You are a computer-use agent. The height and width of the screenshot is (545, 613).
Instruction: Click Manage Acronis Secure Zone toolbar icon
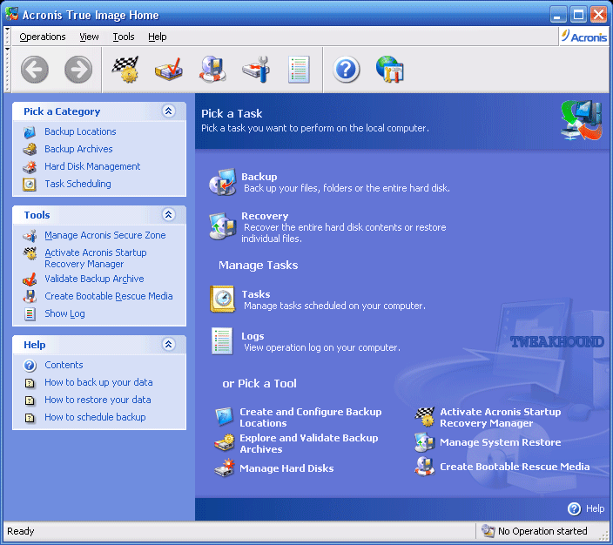click(x=256, y=70)
